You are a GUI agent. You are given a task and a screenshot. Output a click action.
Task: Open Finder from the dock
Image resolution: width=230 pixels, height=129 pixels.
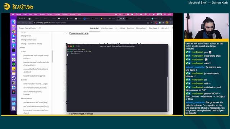[x=14, y=22]
